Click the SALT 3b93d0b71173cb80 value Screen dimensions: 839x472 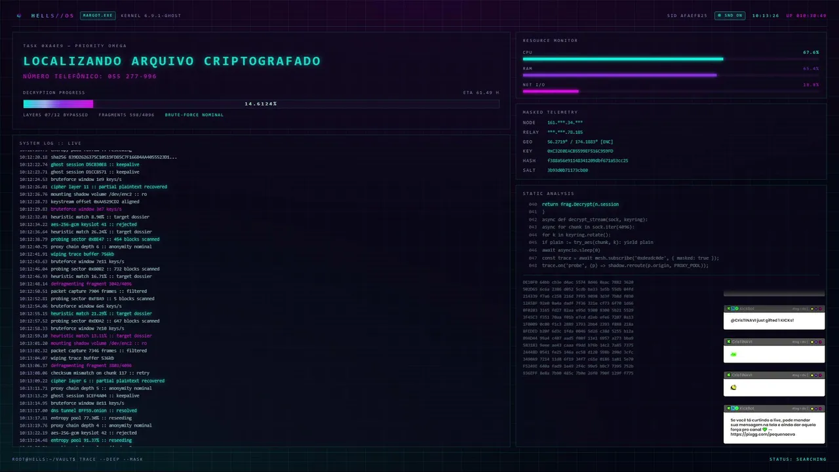[x=568, y=170]
